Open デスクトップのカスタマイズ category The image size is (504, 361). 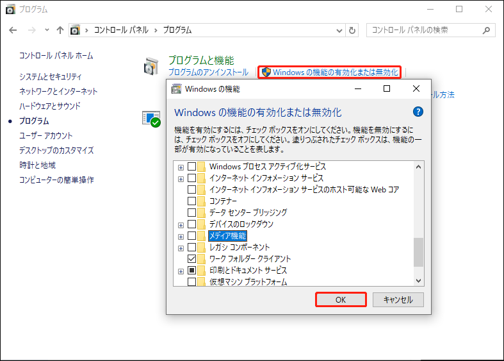coord(56,150)
